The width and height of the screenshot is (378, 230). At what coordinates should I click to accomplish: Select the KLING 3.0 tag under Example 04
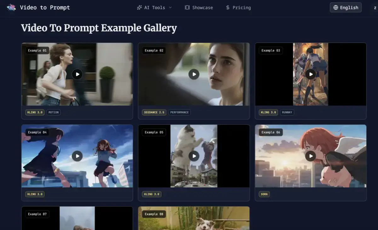pos(35,194)
